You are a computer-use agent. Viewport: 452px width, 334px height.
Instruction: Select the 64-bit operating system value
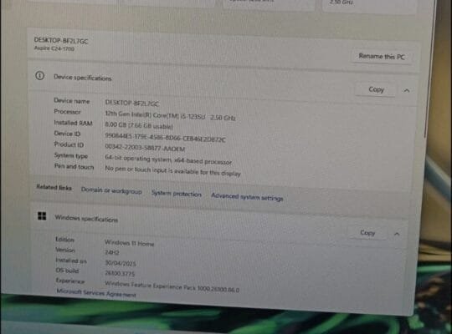168,159
